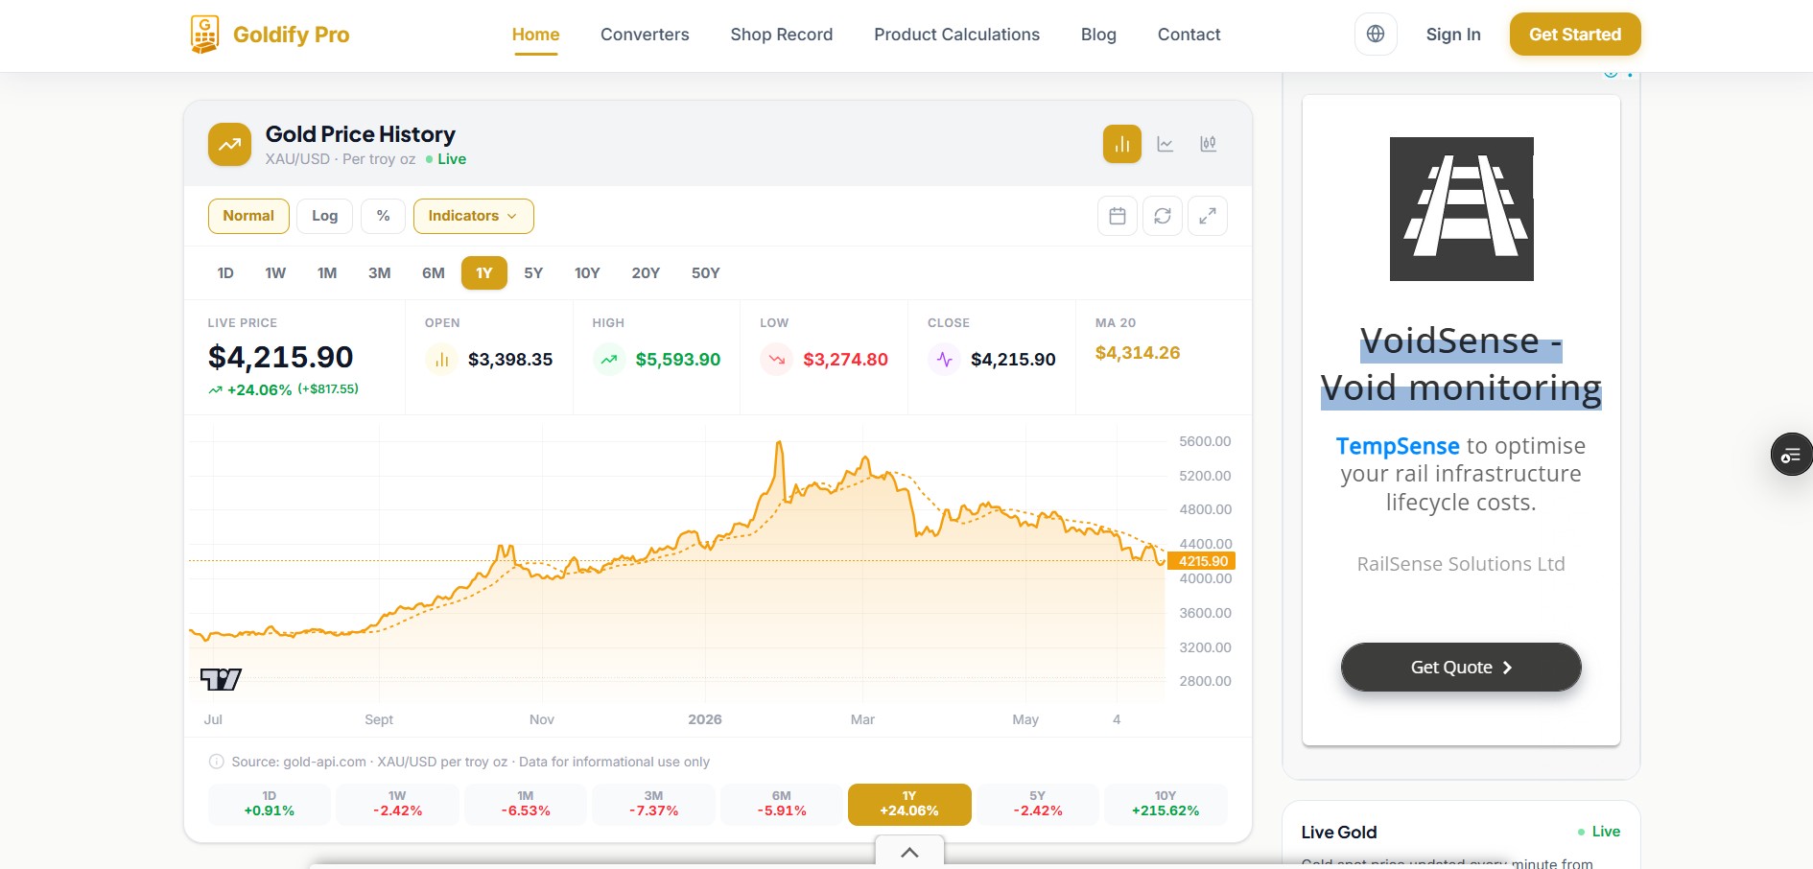The width and height of the screenshot is (1813, 869).
Task: Open Shop Record nav item
Action: (x=782, y=35)
